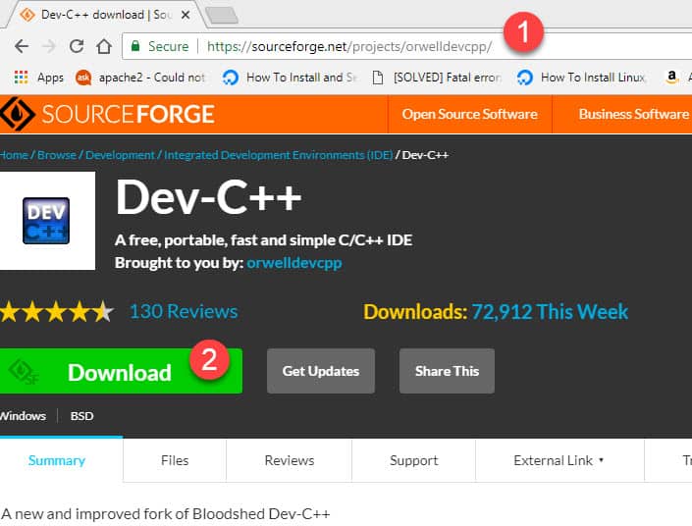
Task: Open [SOLVED] Fatal error bookmark
Action: [437, 78]
